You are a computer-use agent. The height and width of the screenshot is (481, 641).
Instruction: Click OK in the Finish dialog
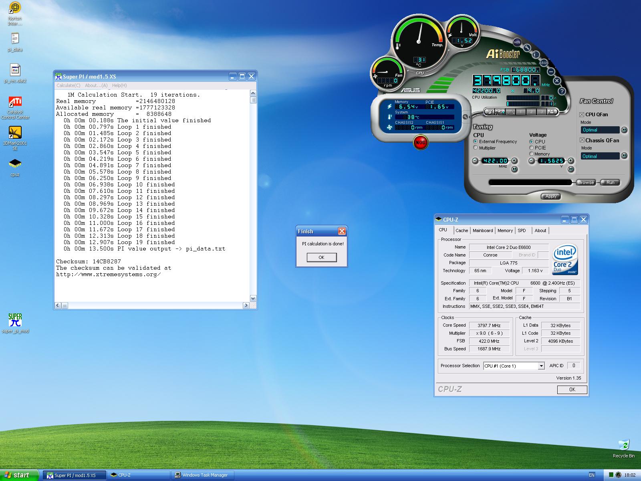coord(321,257)
